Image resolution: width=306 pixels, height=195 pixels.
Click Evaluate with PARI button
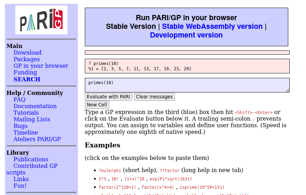(x=108, y=97)
